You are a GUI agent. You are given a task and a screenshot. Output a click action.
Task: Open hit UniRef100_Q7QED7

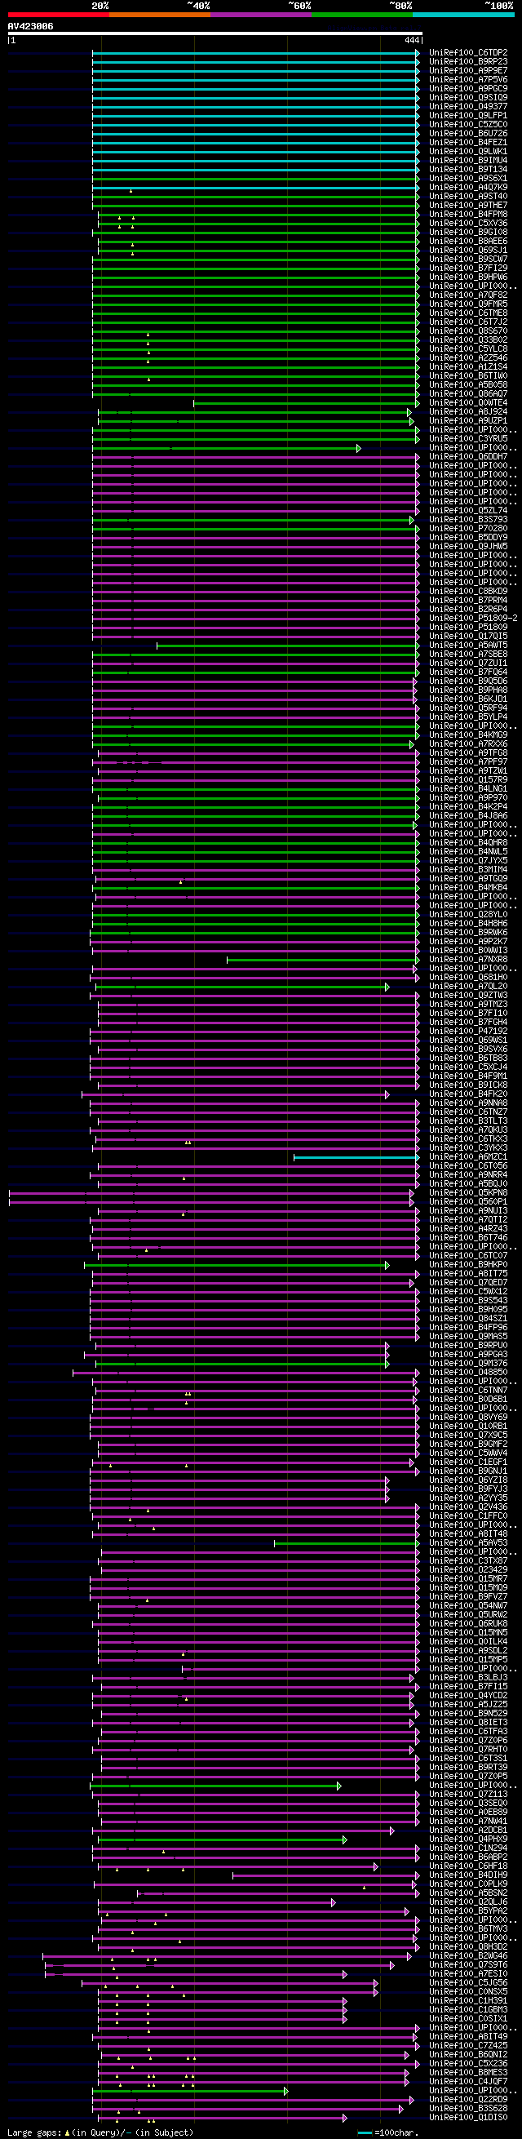[468, 1283]
